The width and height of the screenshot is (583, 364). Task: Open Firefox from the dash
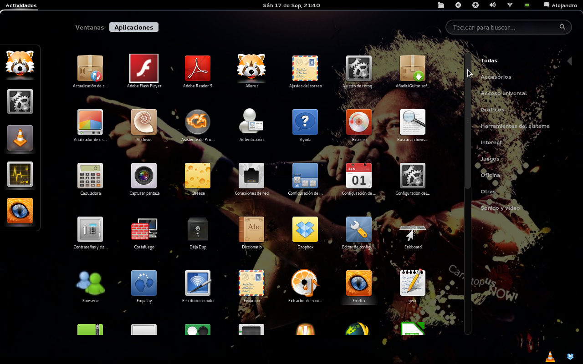click(x=20, y=211)
